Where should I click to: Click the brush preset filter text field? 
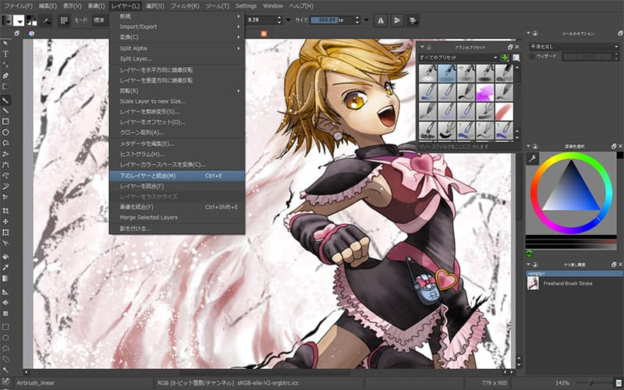point(468,147)
